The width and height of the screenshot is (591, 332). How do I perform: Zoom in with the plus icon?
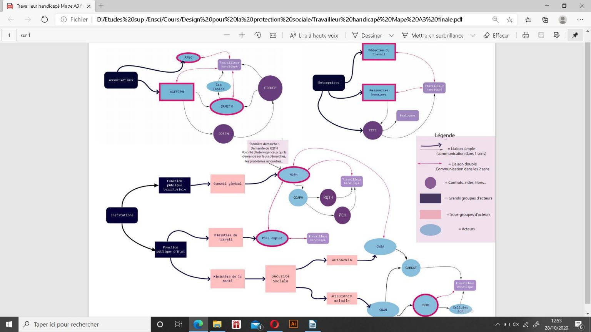(x=242, y=35)
